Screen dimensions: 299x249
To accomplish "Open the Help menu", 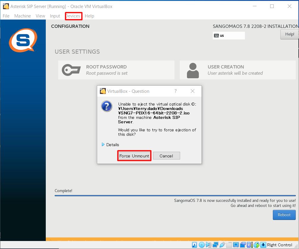I will [89, 16].
